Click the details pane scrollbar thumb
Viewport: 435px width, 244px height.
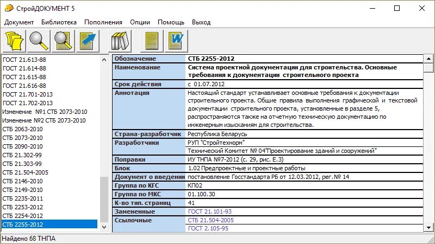428,68
